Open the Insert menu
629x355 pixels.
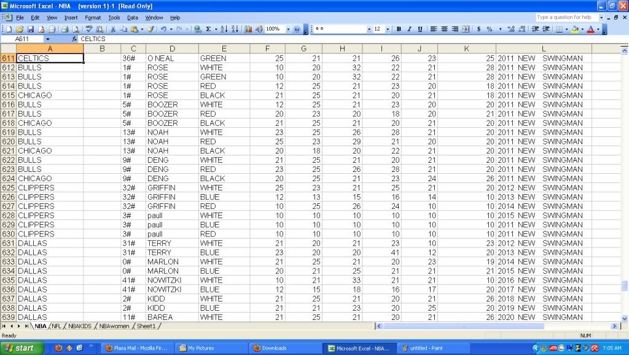71,18
